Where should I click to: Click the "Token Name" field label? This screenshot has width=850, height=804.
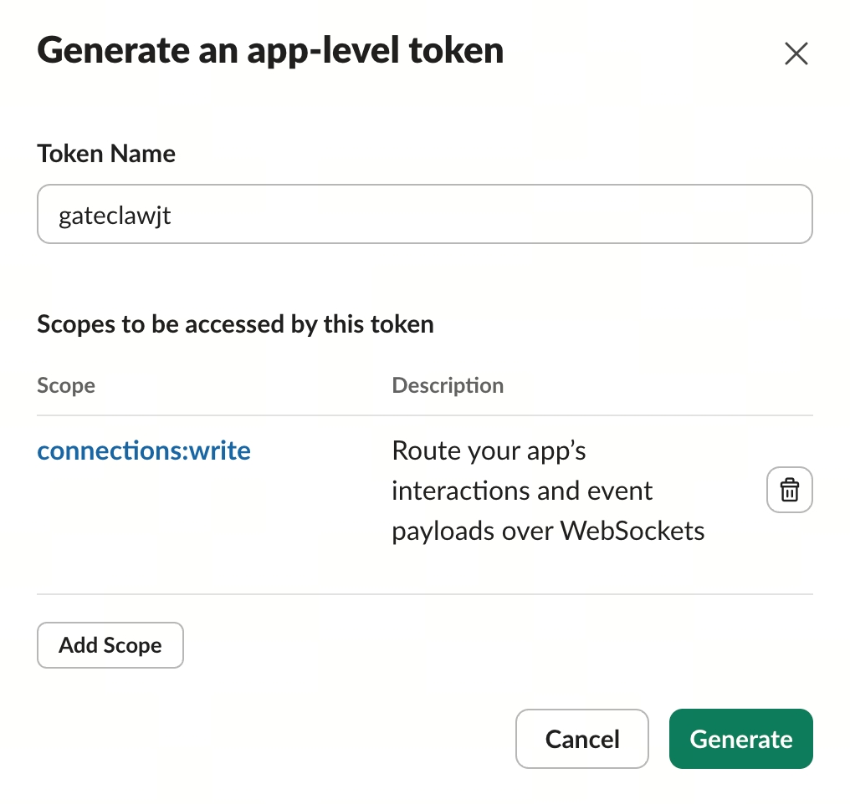tap(106, 154)
